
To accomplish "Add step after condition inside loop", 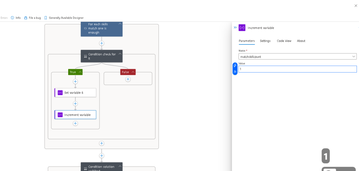I will [x=102, y=143].
